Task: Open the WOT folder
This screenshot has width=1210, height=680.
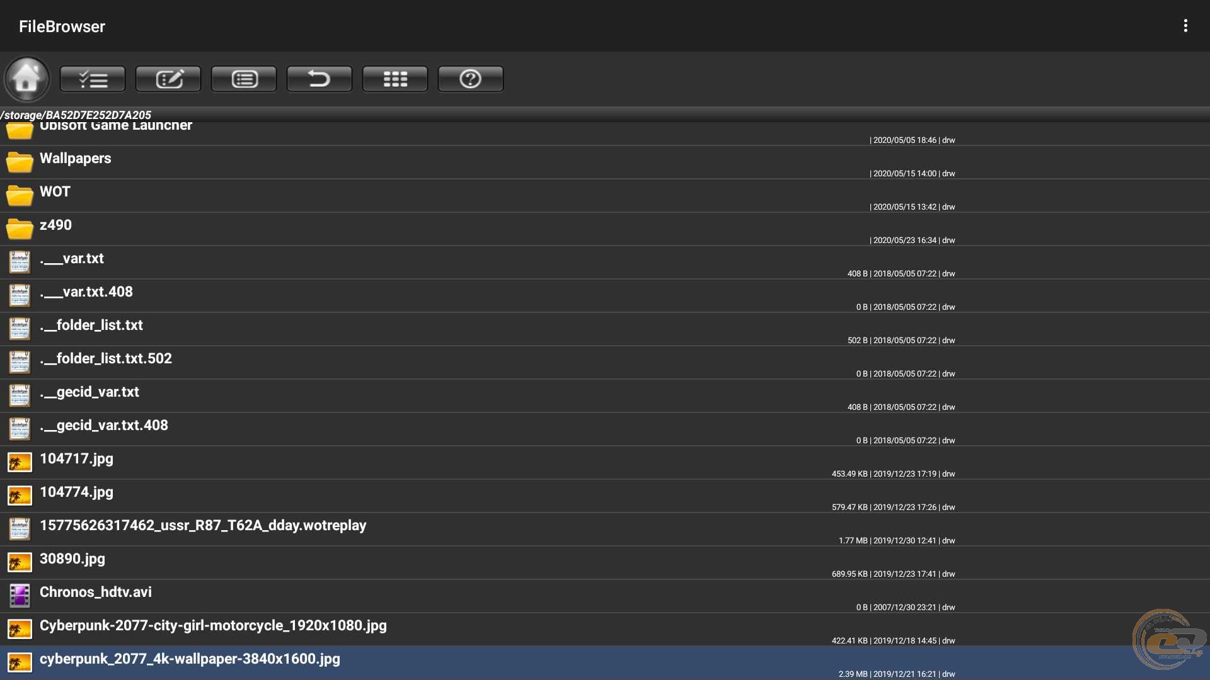Action: [55, 192]
